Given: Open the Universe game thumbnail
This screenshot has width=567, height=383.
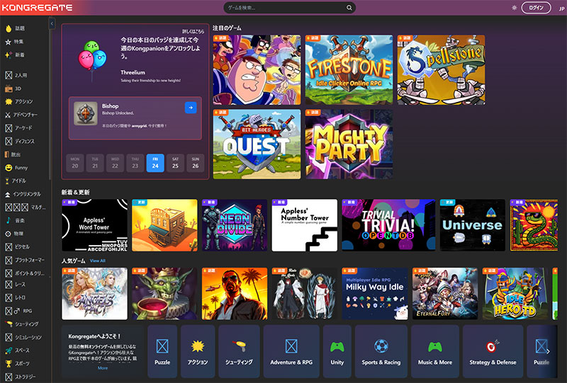Looking at the screenshot, I should [473, 225].
